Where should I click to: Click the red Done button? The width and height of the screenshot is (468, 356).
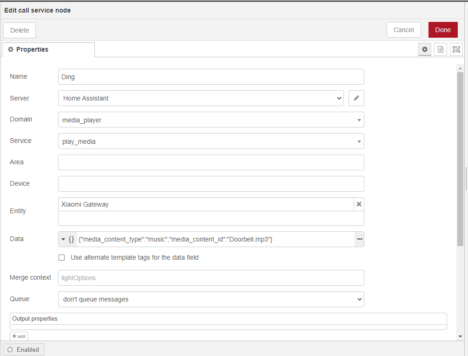click(443, 30)
